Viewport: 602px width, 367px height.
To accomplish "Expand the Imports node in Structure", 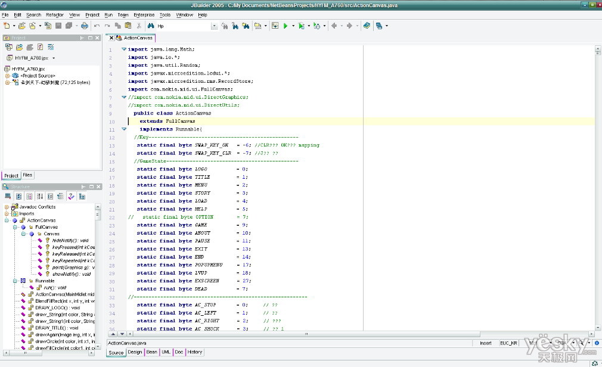I will pos(7,214).
